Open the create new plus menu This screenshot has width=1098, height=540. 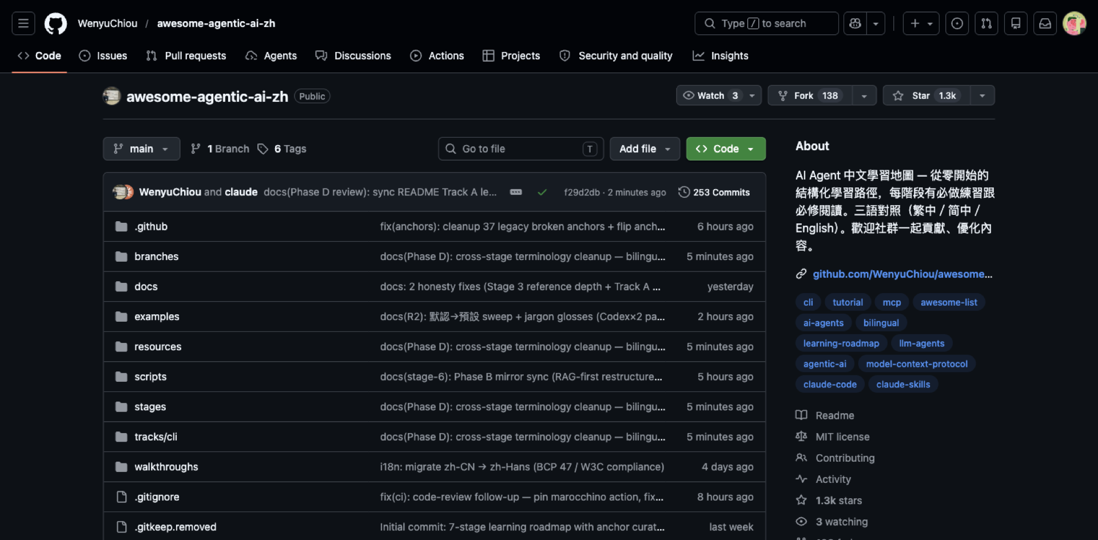tap(921, 23)
